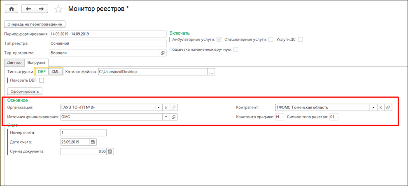Select XML export type

(x=55, y=72)
